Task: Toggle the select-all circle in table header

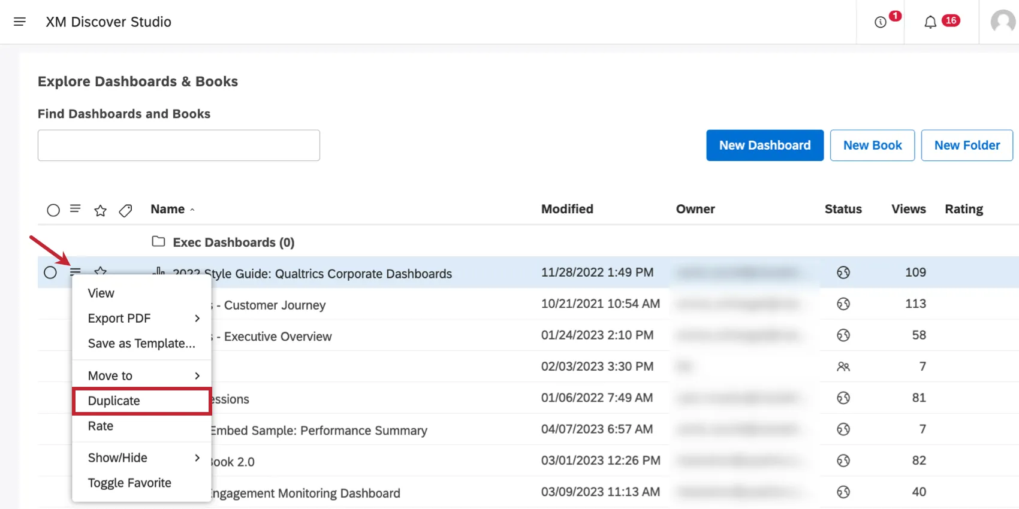Action: pos(53,210)
